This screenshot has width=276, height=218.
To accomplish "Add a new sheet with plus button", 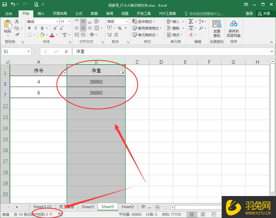I will [x=157, y=207].
